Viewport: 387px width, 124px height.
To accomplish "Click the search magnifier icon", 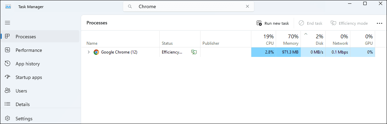I will click(x=130, y=7).
